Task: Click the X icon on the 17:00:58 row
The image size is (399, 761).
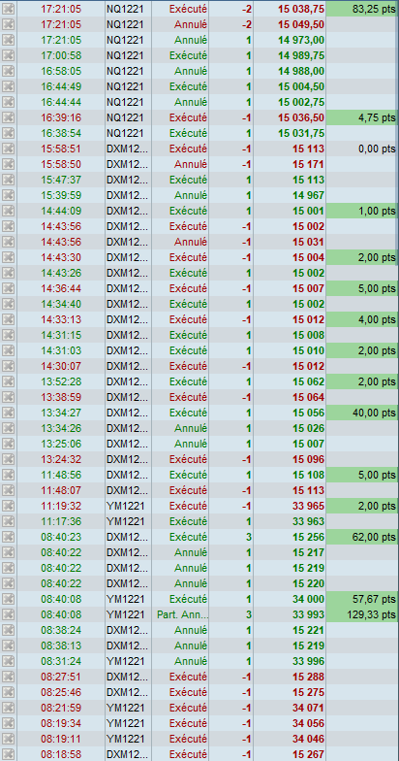Action: 8,55
